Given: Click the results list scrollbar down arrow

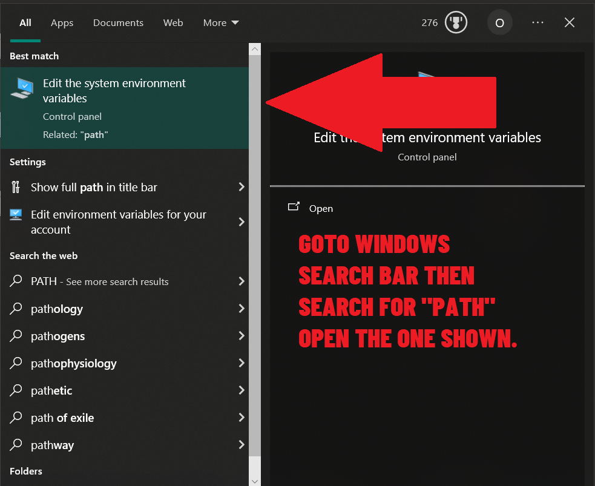Looking at the screenshot, I should click(255, 481).
